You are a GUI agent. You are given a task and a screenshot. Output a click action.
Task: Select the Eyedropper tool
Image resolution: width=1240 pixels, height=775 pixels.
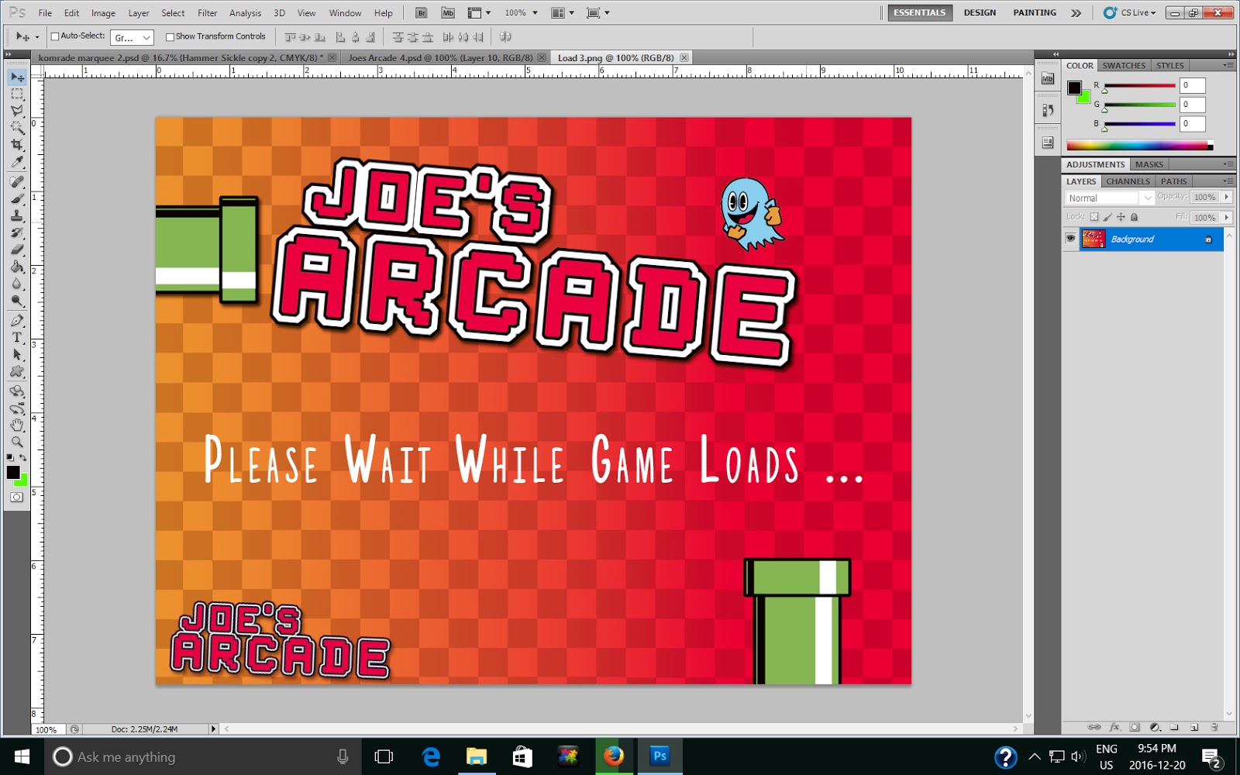pos(17,163)
